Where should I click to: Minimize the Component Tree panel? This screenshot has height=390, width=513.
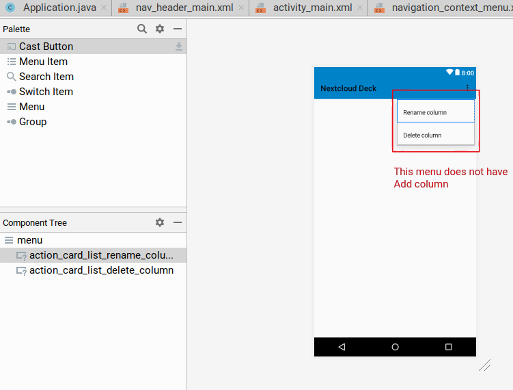tap(178, 222)
